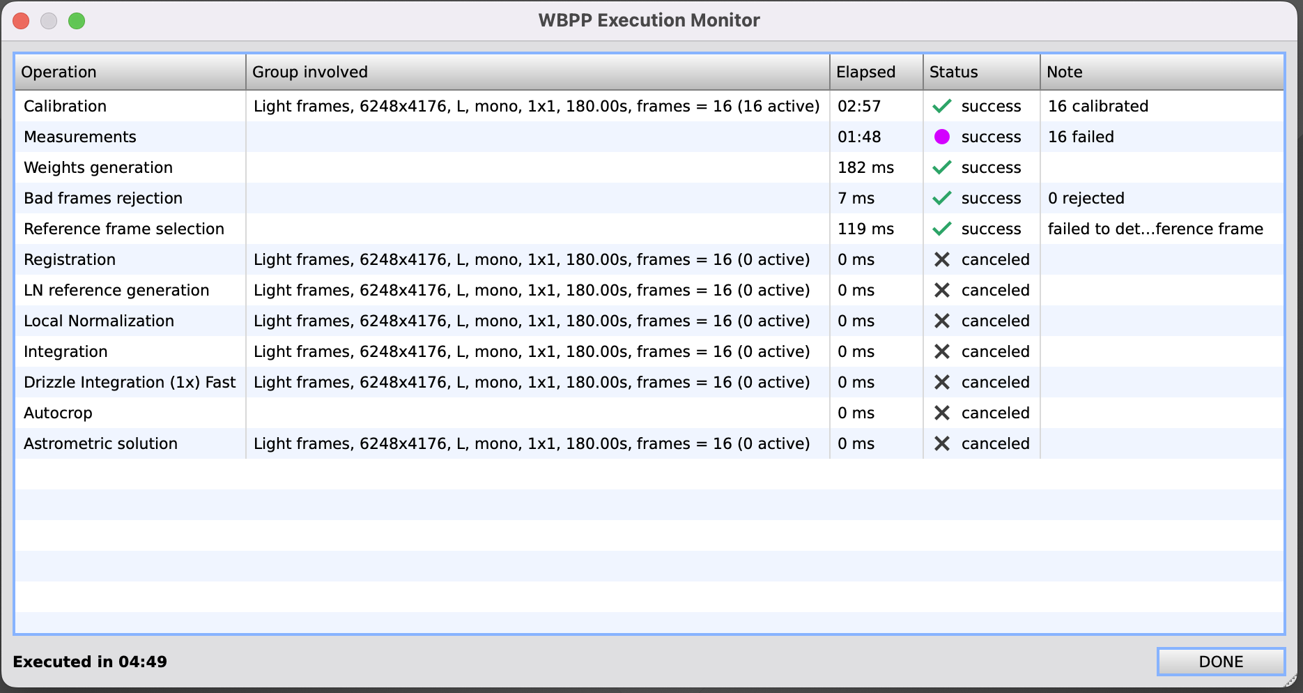1303x693 pixels.
Task: Click the X canceled icon for Autocrop
Action: click(x=941, y=413)
